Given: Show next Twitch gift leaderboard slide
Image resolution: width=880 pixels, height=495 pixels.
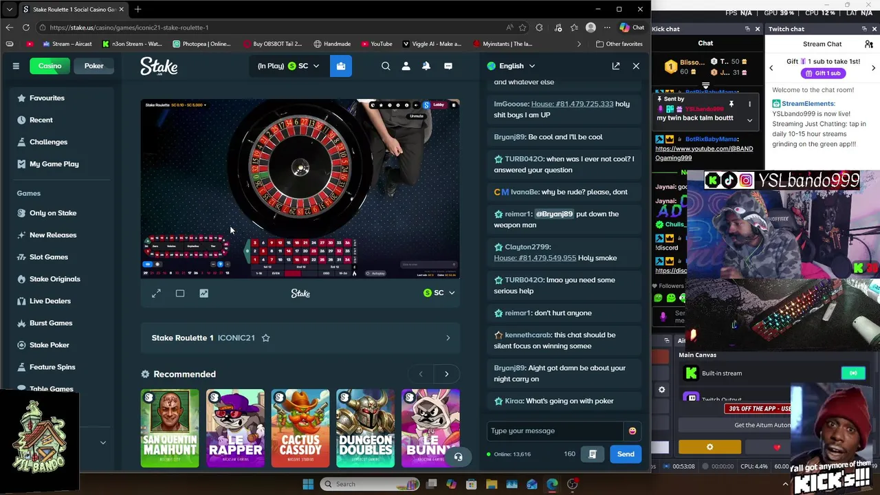Looking at the screenshot, I should (873, 67).
